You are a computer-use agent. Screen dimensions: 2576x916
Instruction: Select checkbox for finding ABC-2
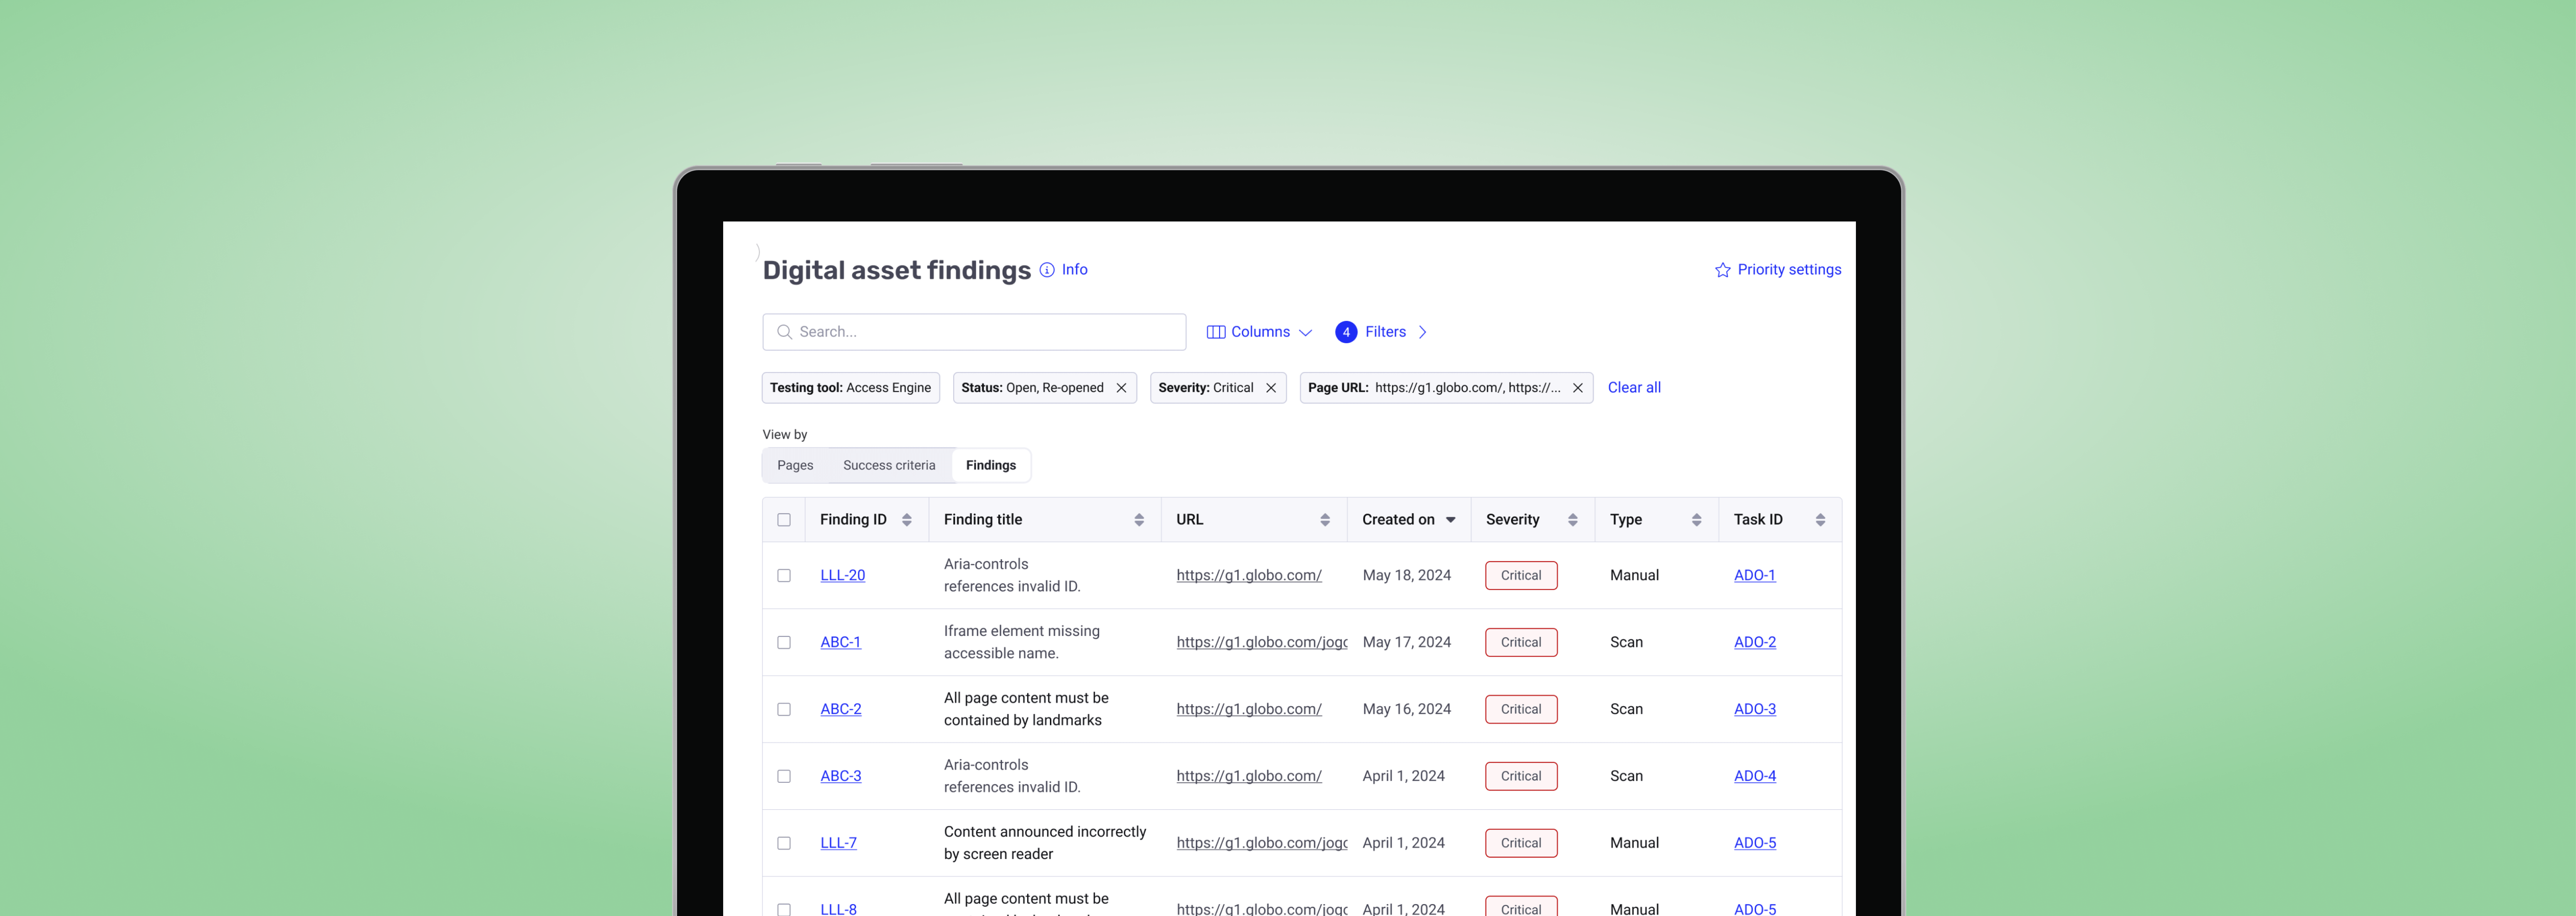(x=784, y=710)
